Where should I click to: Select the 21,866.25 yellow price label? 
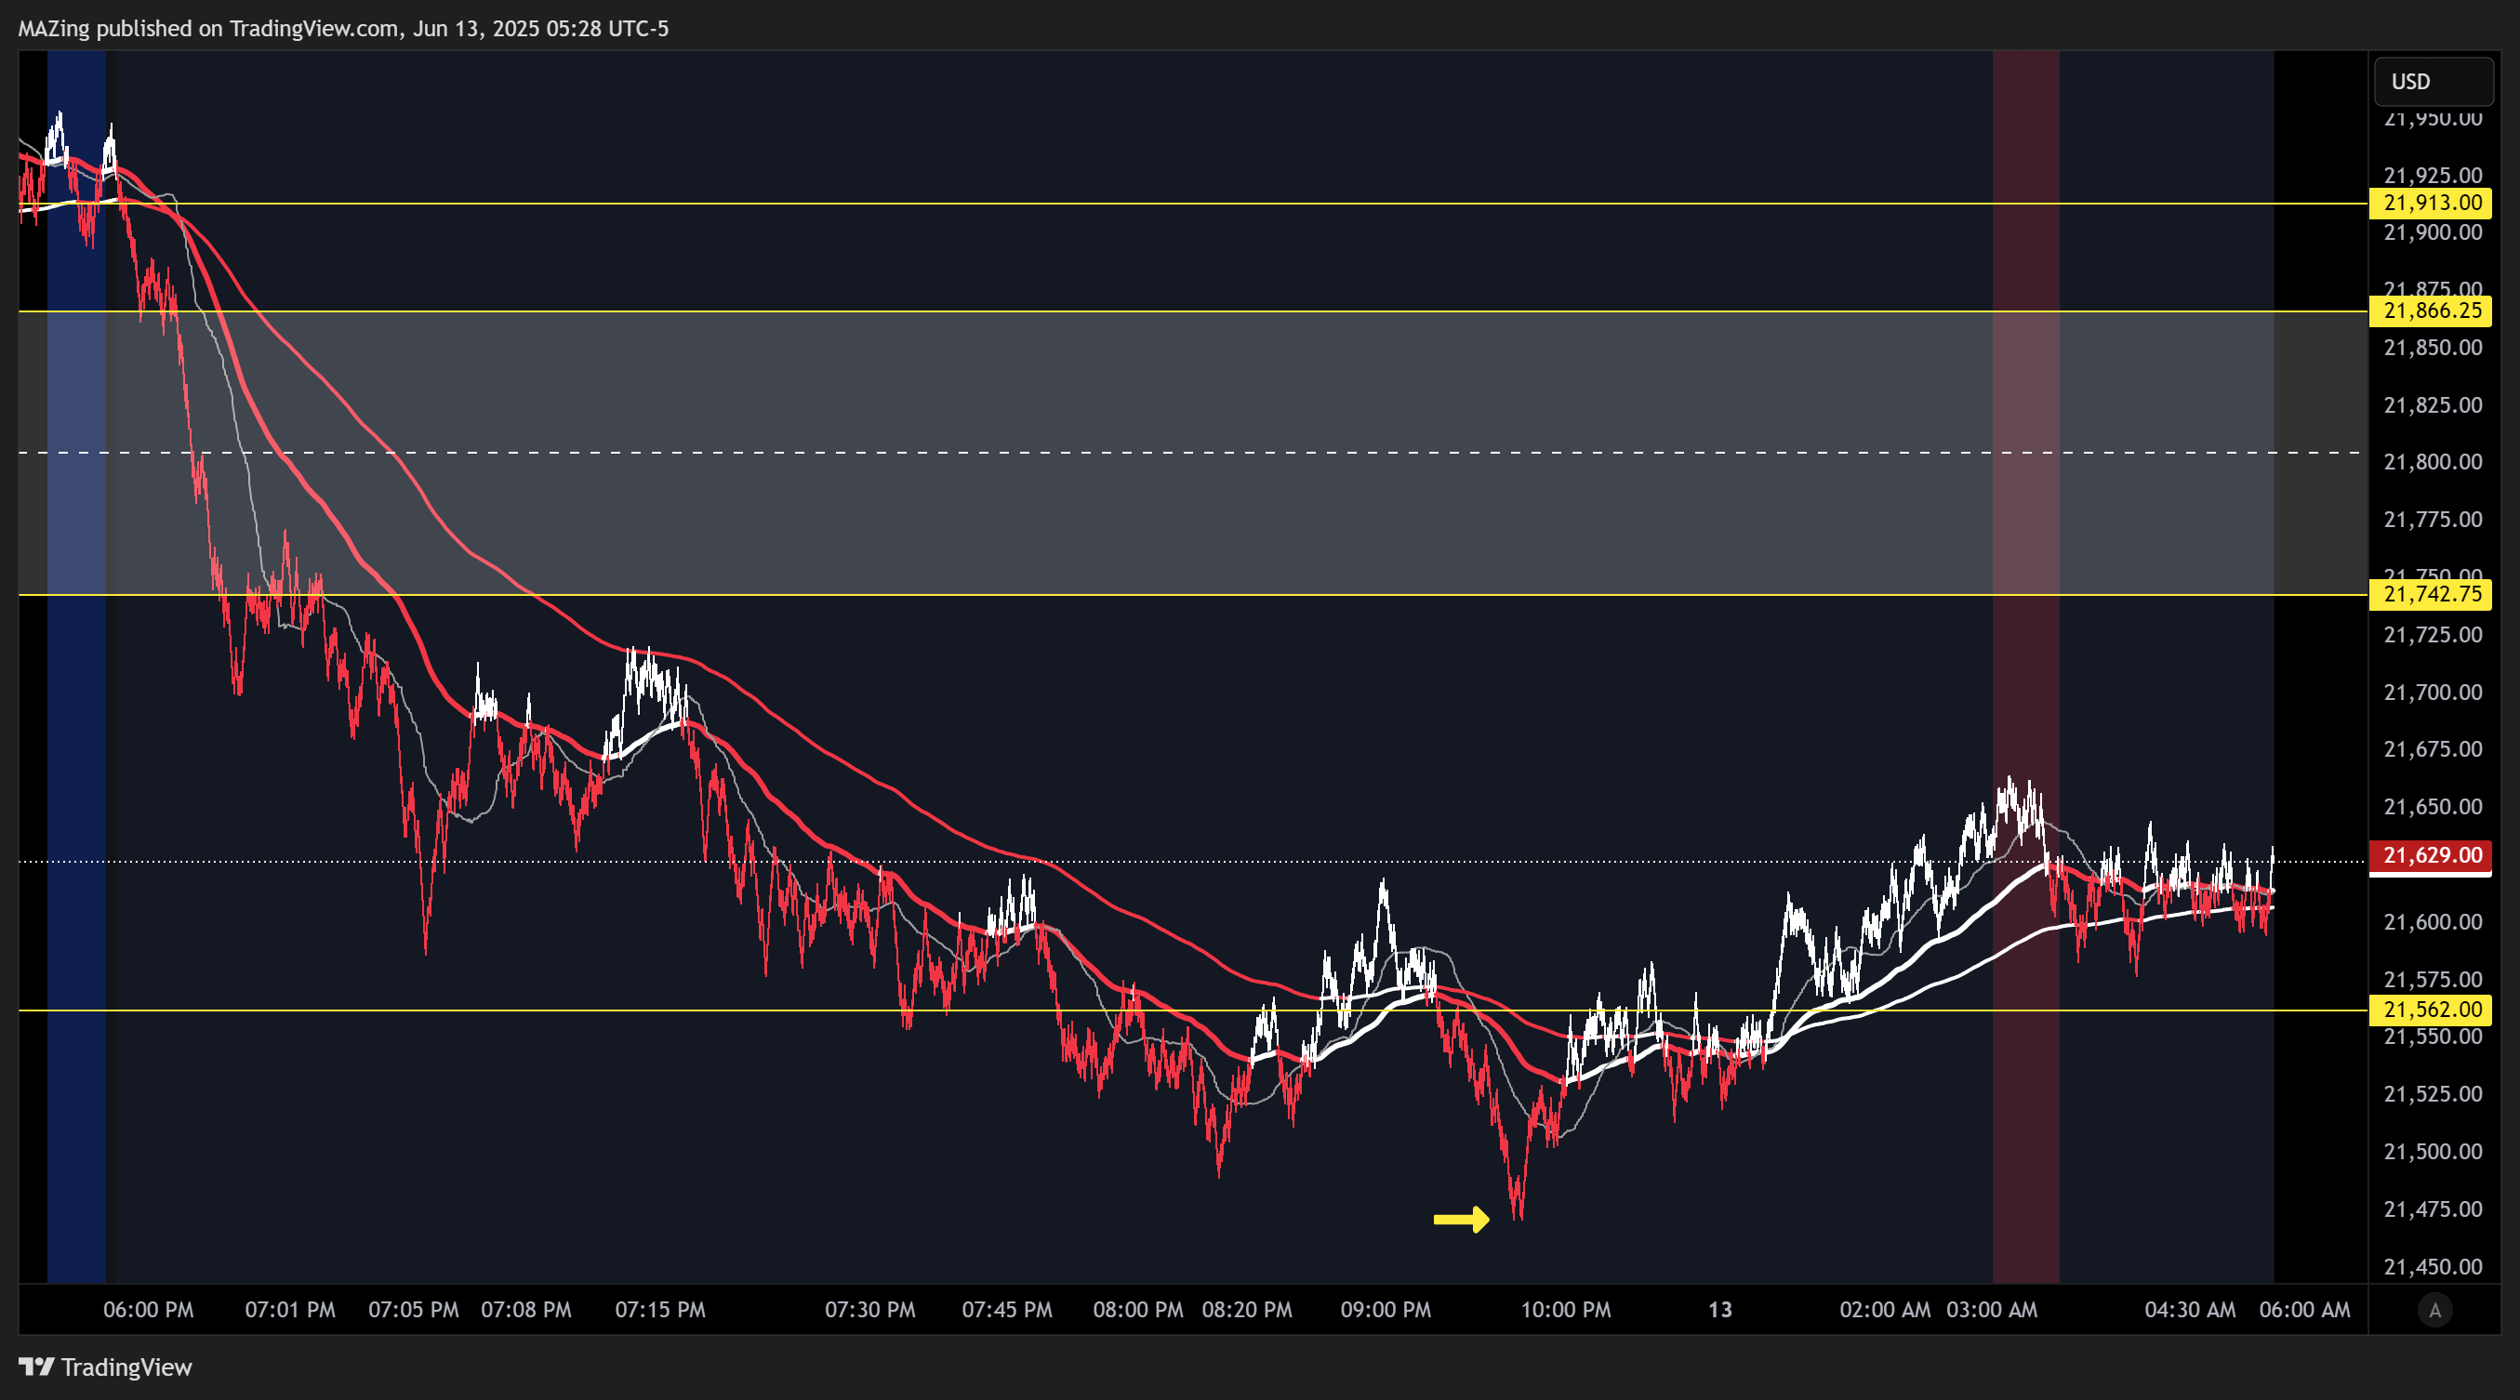[x=2430, y=310]
